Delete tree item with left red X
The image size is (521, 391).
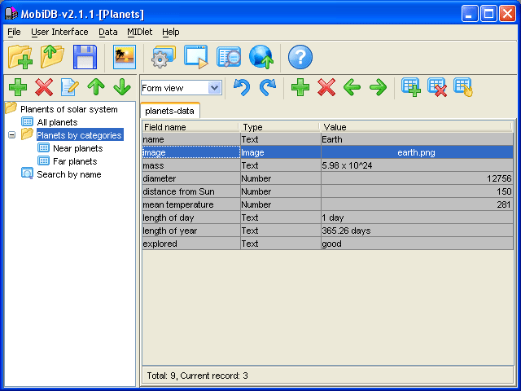[44, 87]
